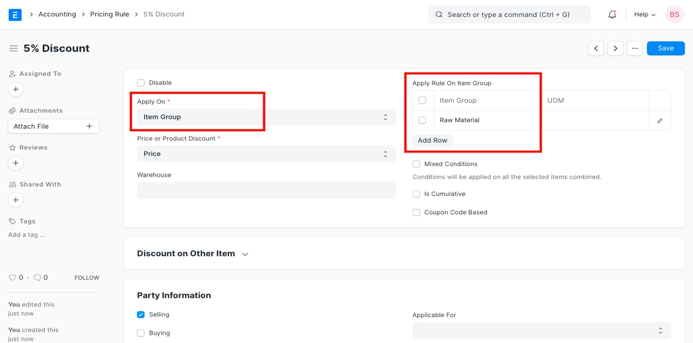Go to next document arrow

(x=615, y=48)
